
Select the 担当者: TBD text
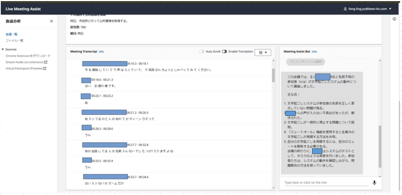(78, 27)
